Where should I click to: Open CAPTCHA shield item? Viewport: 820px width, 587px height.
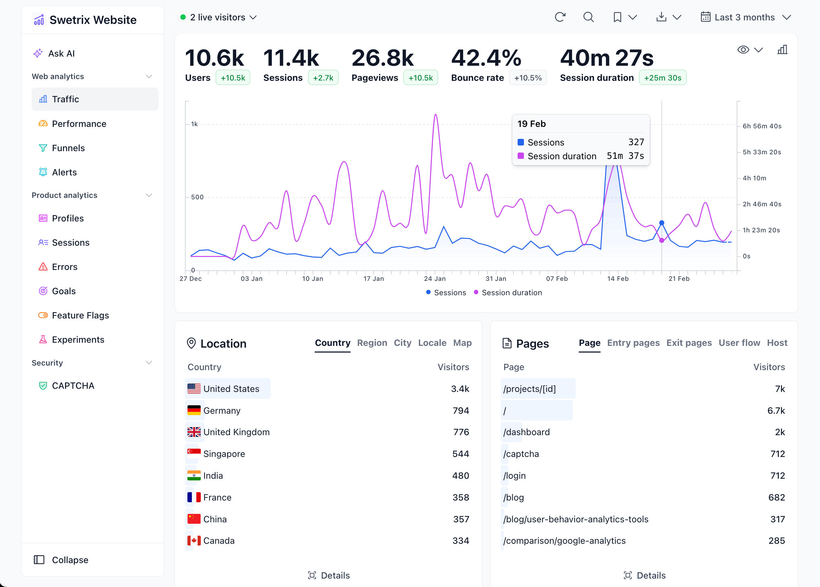(x=95, y=386)
